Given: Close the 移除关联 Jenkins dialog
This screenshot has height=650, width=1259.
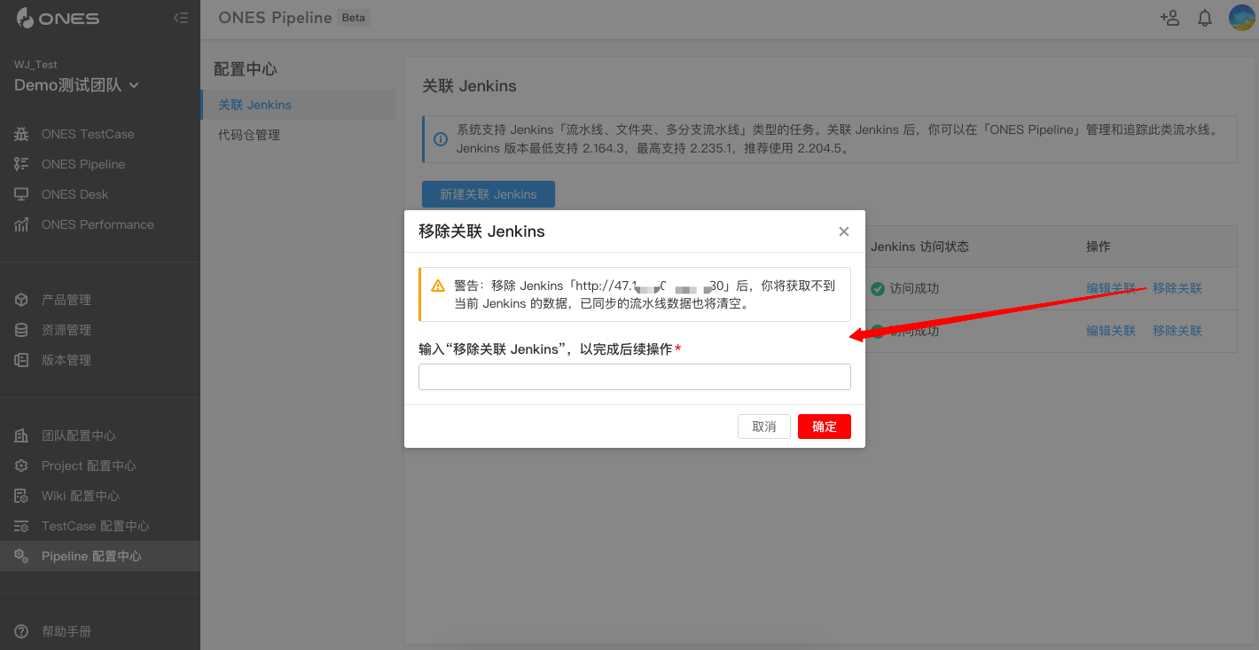Looking at the screenshot, I should pyautogui.click(x=844, y=231).
